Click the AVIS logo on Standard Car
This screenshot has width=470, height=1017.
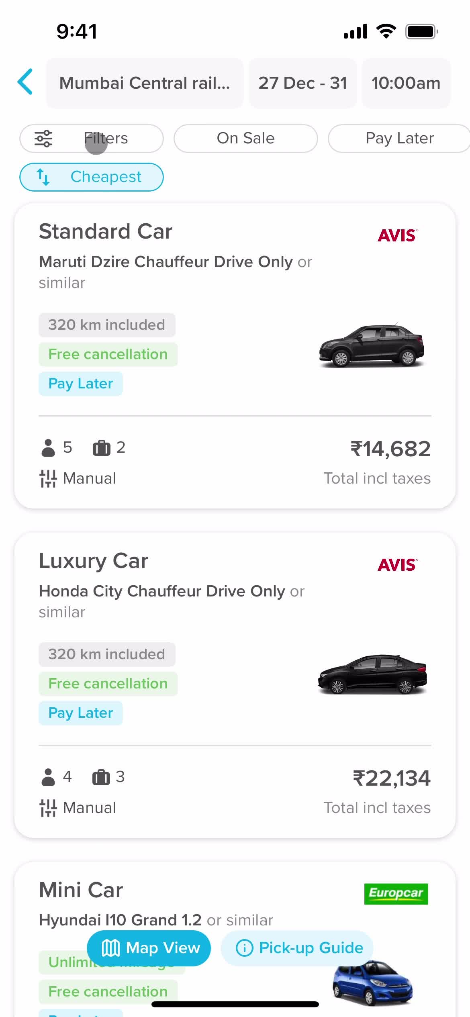click(x=398, y=235)
